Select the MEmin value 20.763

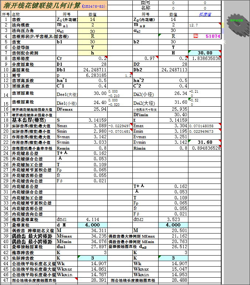[173, 242]
